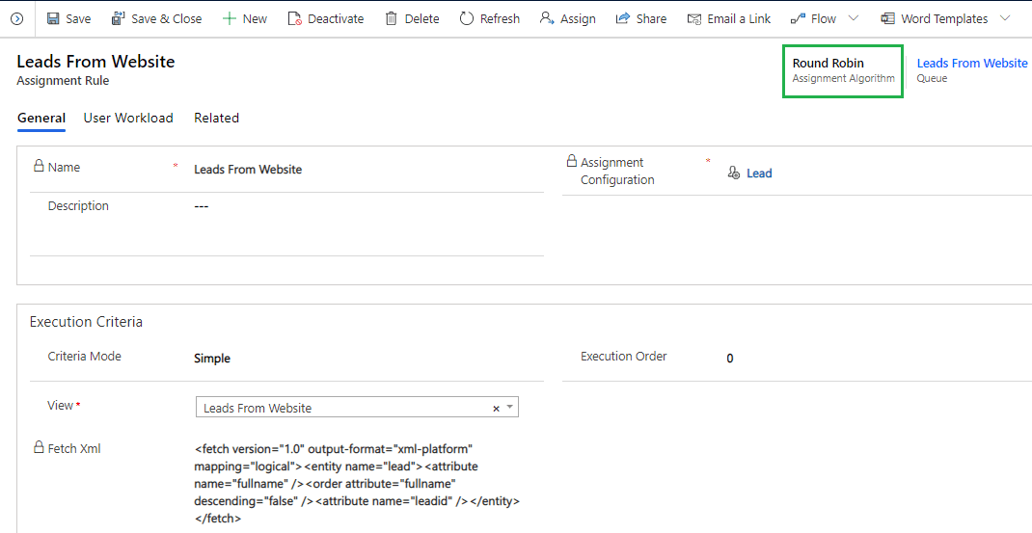Click the Criteria Mode value Simple
Image resolution: width=1032 pixels, height=533 pixels.
[x=212, y=359]
